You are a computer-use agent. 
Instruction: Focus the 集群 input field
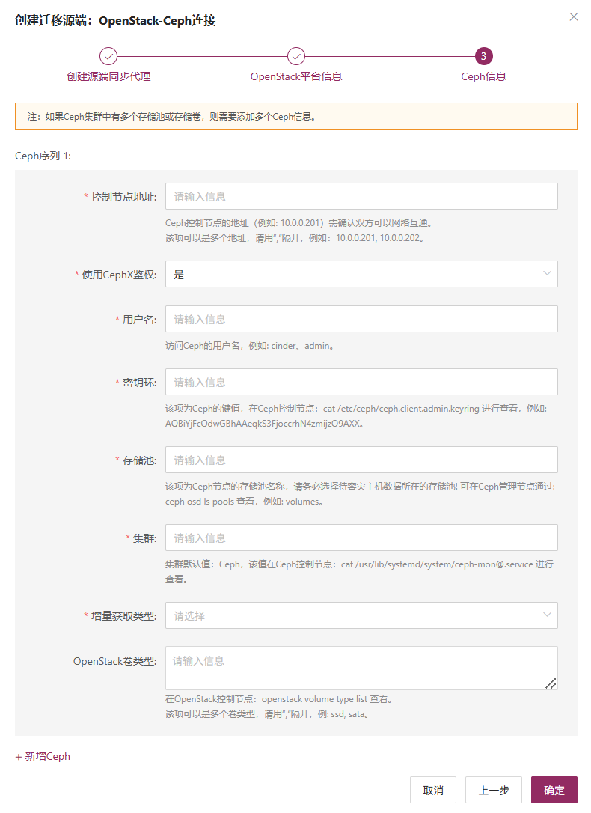click(361, 538)
